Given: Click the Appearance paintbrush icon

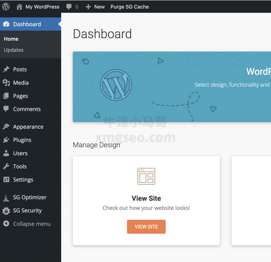Looking at the screenshot, I should coord(6,127).
